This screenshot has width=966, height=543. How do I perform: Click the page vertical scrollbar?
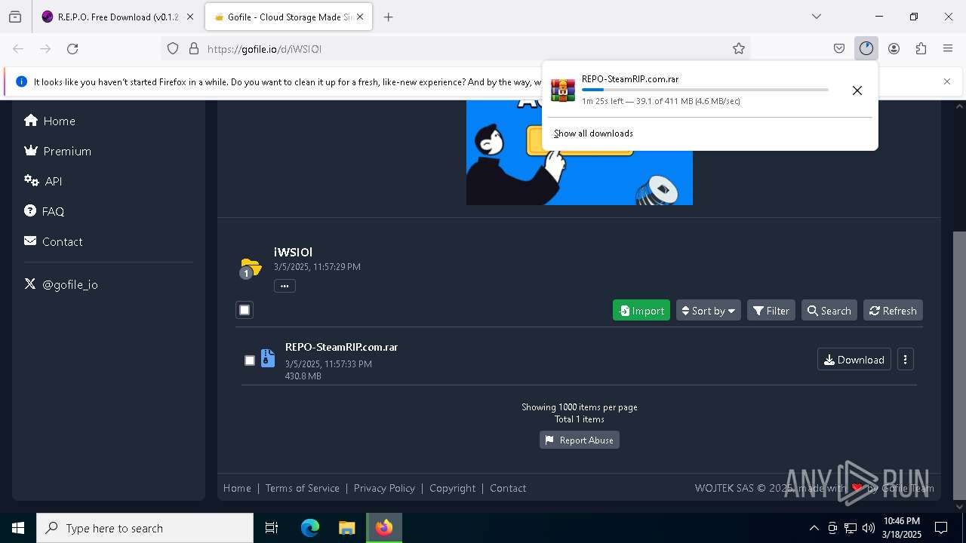[959, 366]
